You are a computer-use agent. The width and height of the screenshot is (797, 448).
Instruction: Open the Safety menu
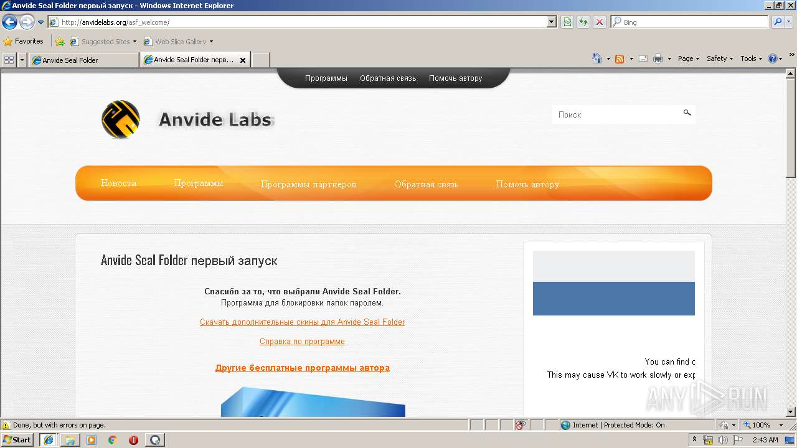(720, 58)
